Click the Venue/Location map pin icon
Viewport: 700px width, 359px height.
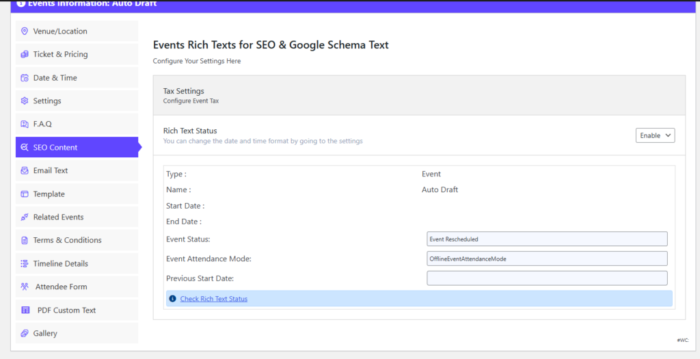click(25, 31)
